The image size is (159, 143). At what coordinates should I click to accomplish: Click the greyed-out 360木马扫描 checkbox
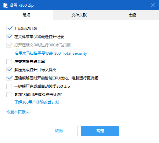[9, 45]
